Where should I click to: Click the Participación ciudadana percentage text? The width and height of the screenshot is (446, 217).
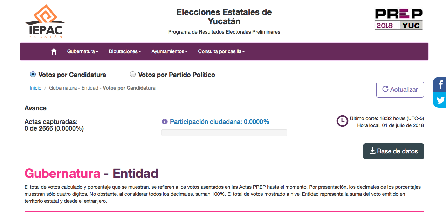(219, 122)
